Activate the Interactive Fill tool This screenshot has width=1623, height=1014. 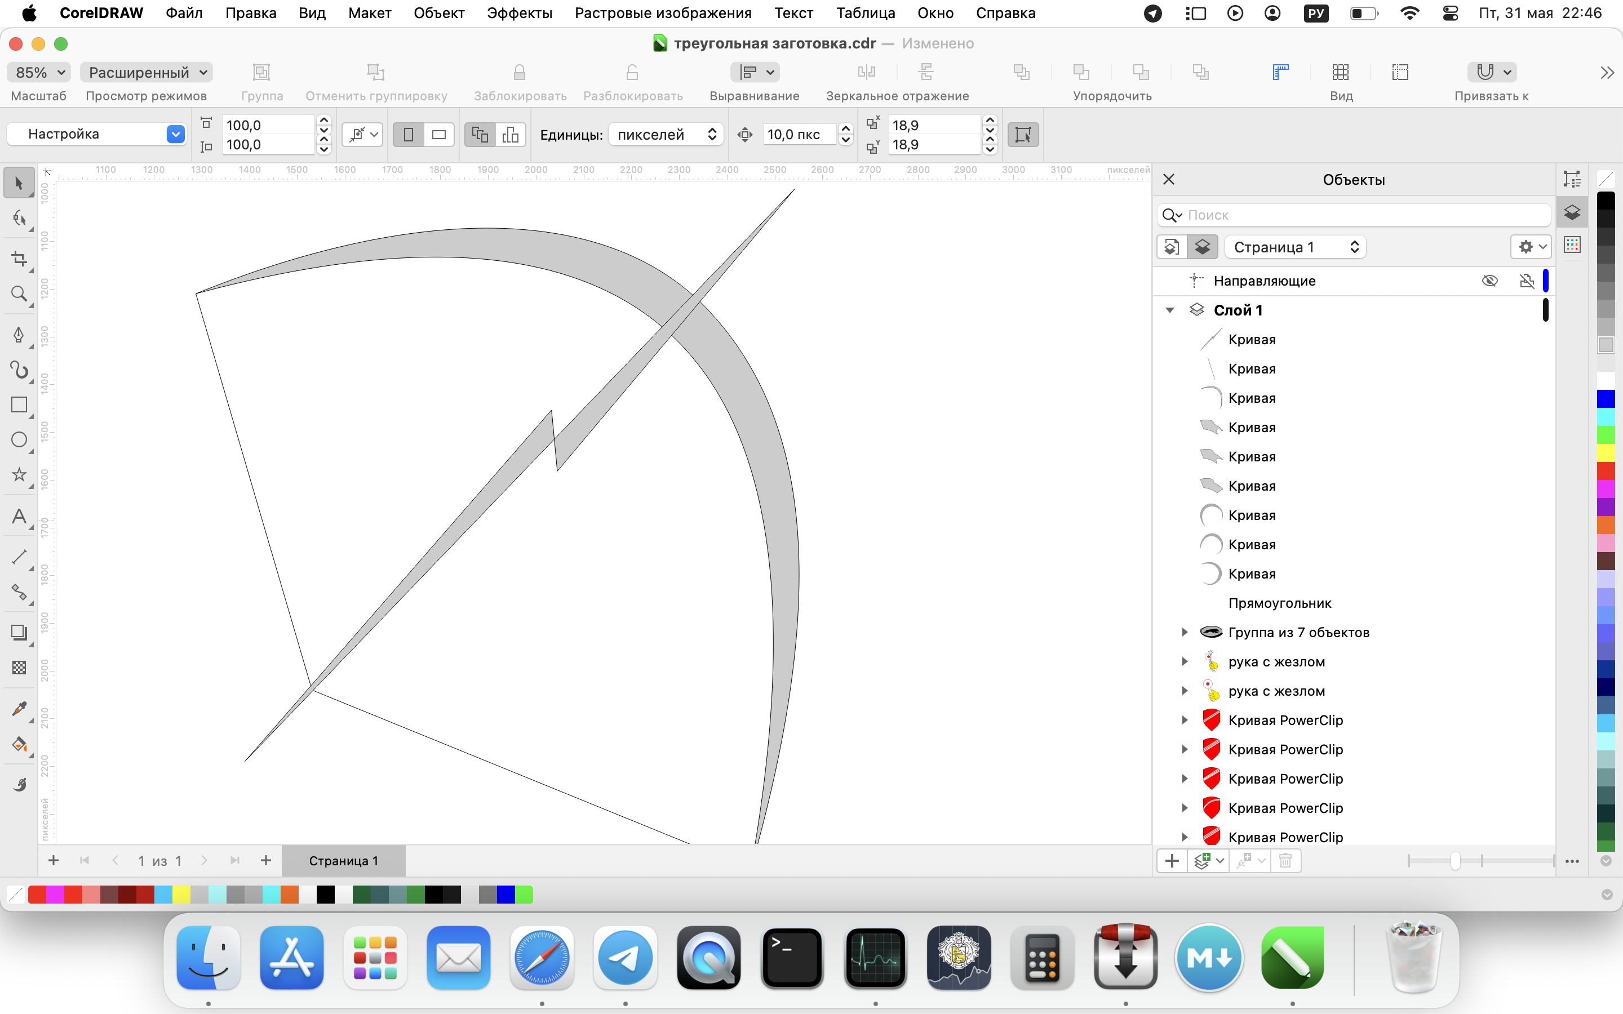click(19, 744)
